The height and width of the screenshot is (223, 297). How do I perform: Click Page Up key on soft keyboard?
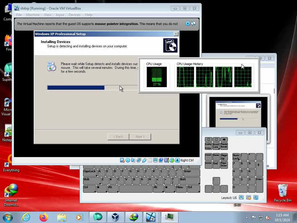click(x=224, y=157)
